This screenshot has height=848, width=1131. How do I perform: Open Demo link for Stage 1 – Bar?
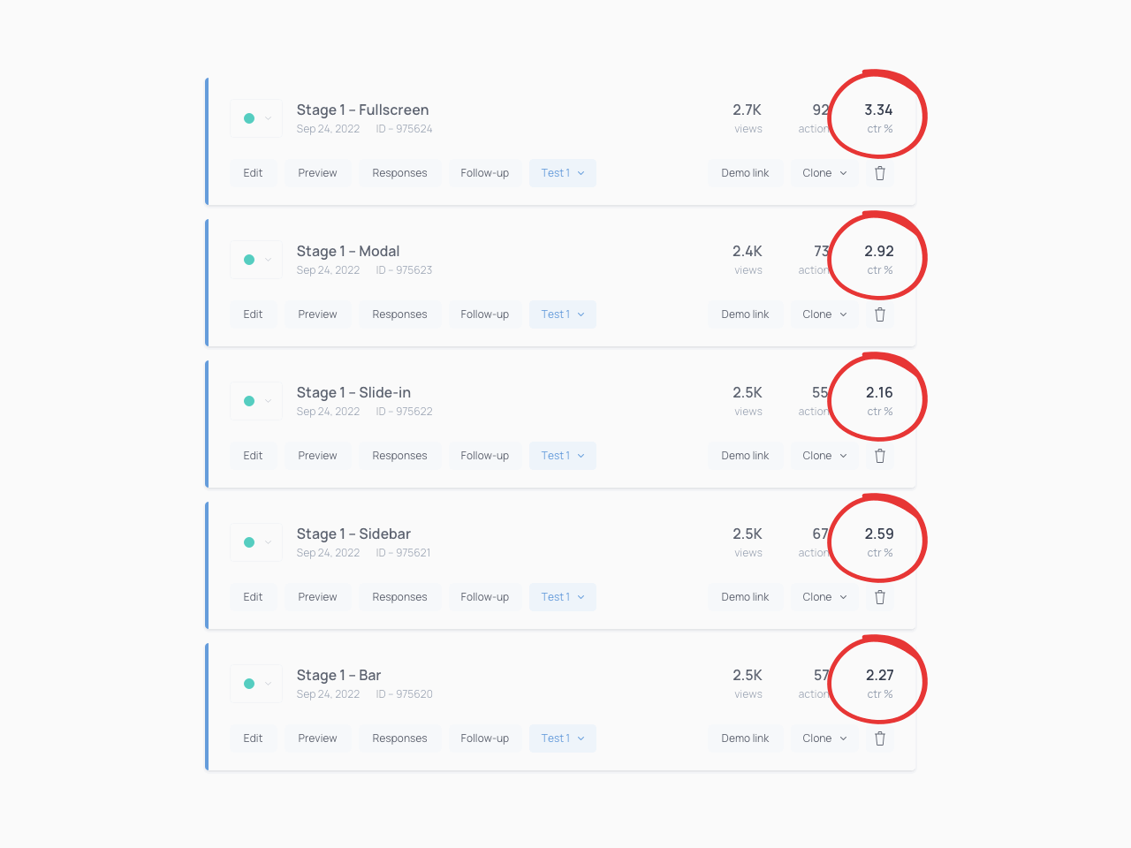pyautogui.click(x=745, y=738)
